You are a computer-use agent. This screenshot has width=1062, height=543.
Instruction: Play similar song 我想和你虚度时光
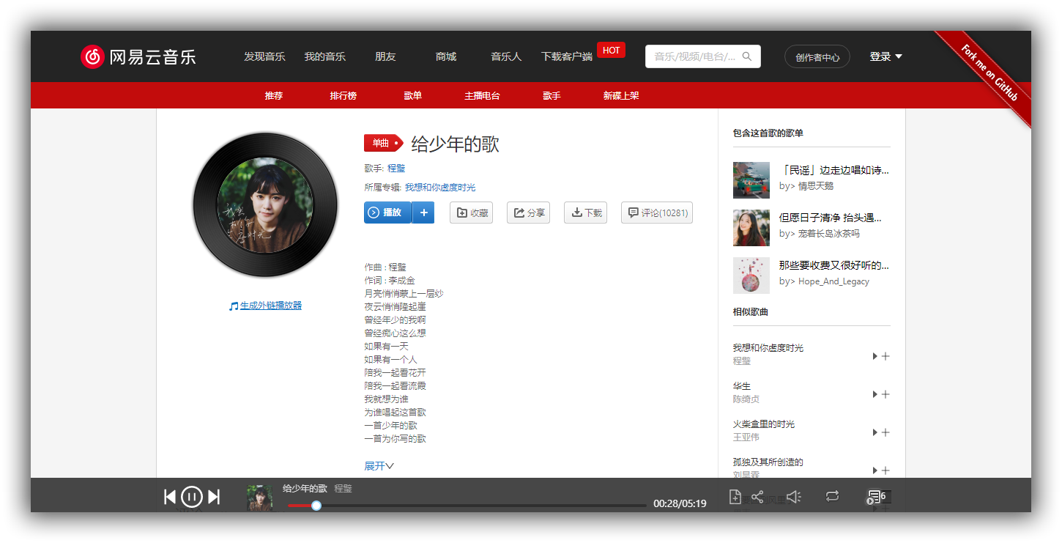click(875, 356)
